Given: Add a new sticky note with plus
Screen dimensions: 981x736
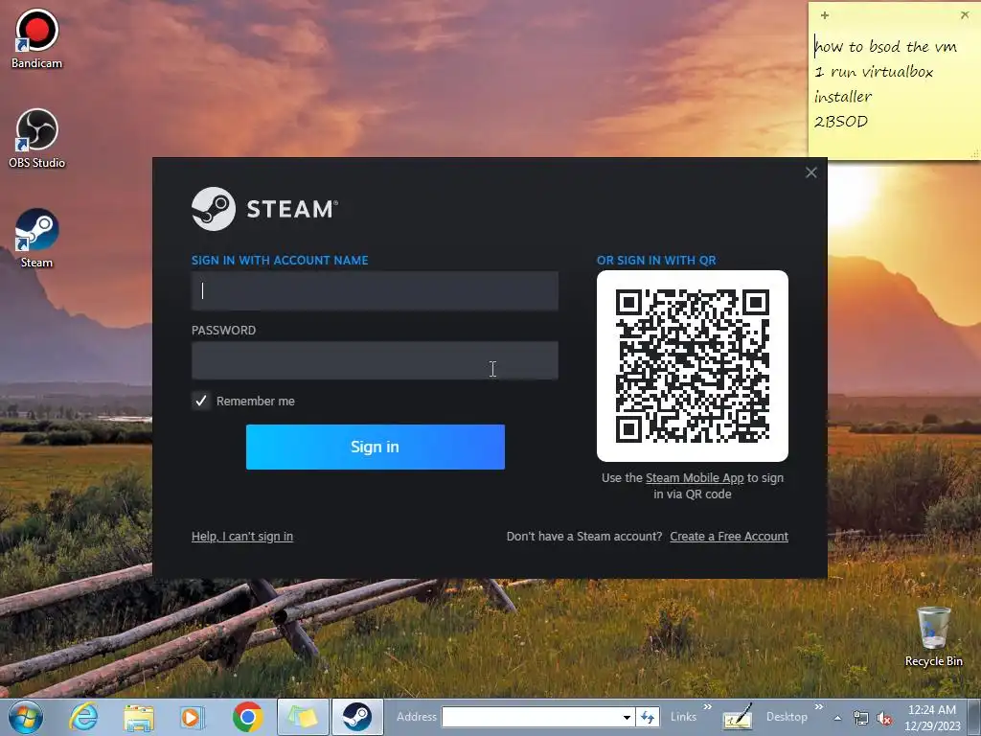Looking at the screenshot, I should pyautogui.click(x=825, y=15).
